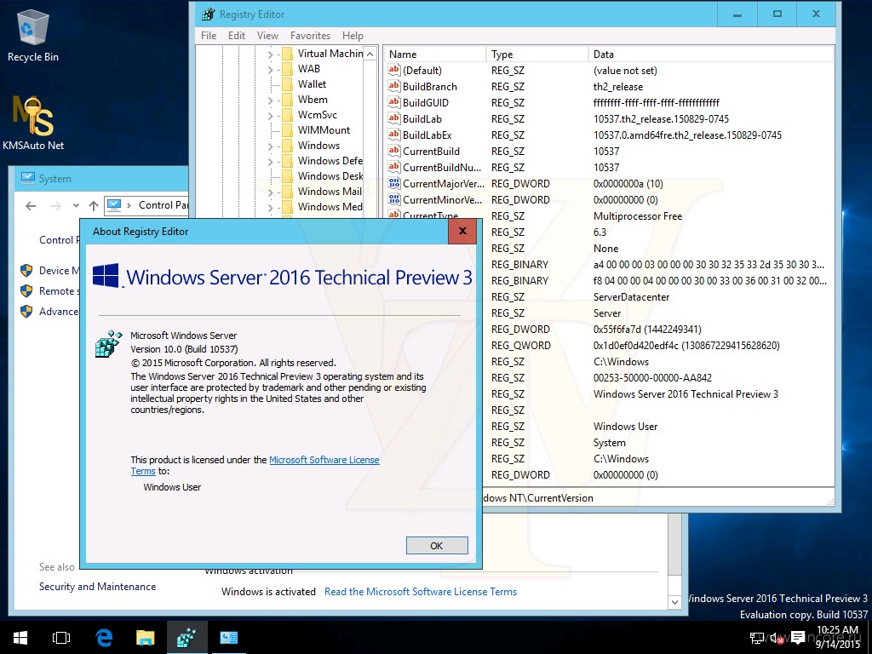Click the Data column header
The height and width of the screenshot is (654, 872).
[x=711, y=54]
